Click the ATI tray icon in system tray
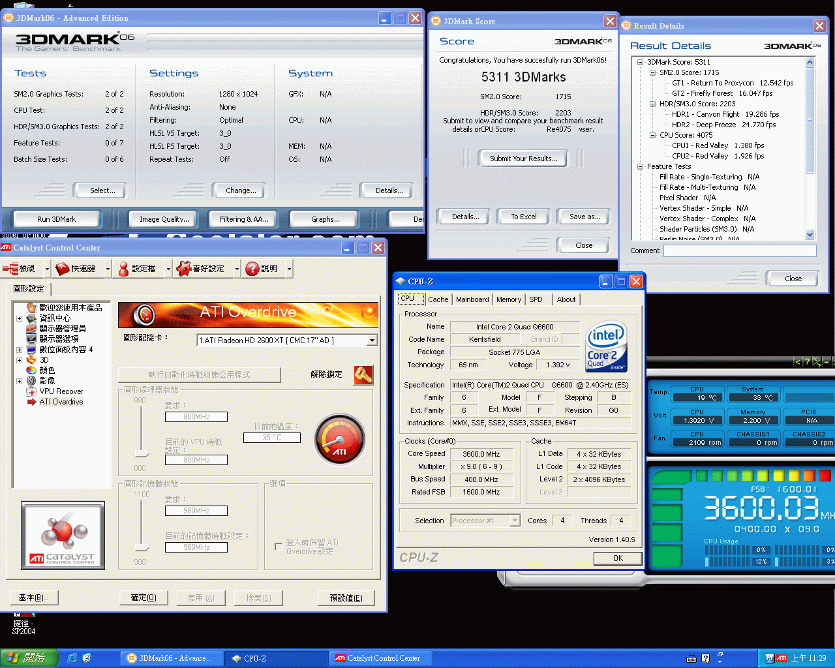 coord(782,658)
